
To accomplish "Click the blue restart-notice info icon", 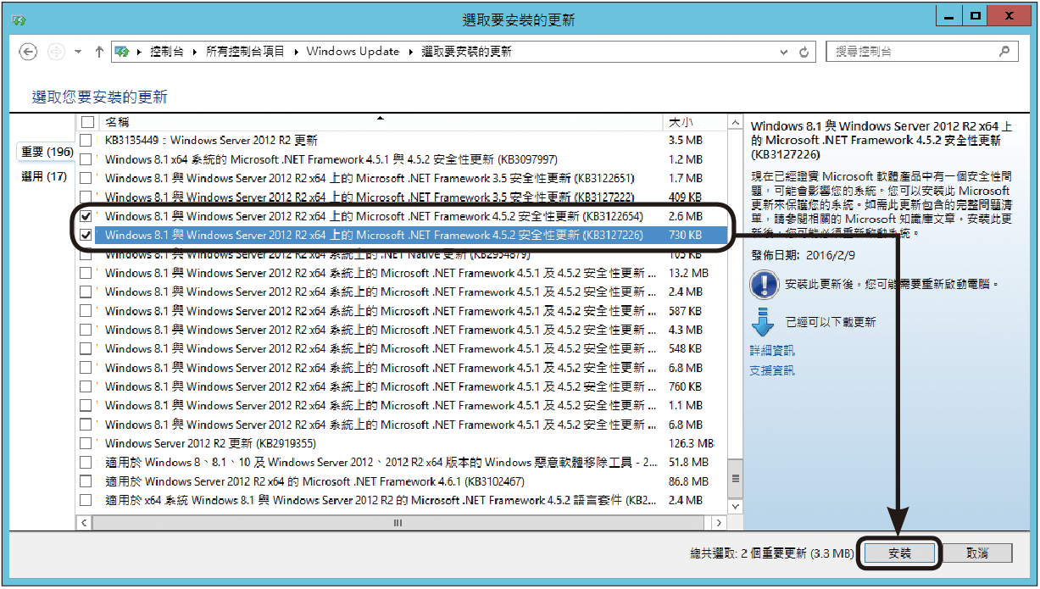I will [x=765, y=285].
